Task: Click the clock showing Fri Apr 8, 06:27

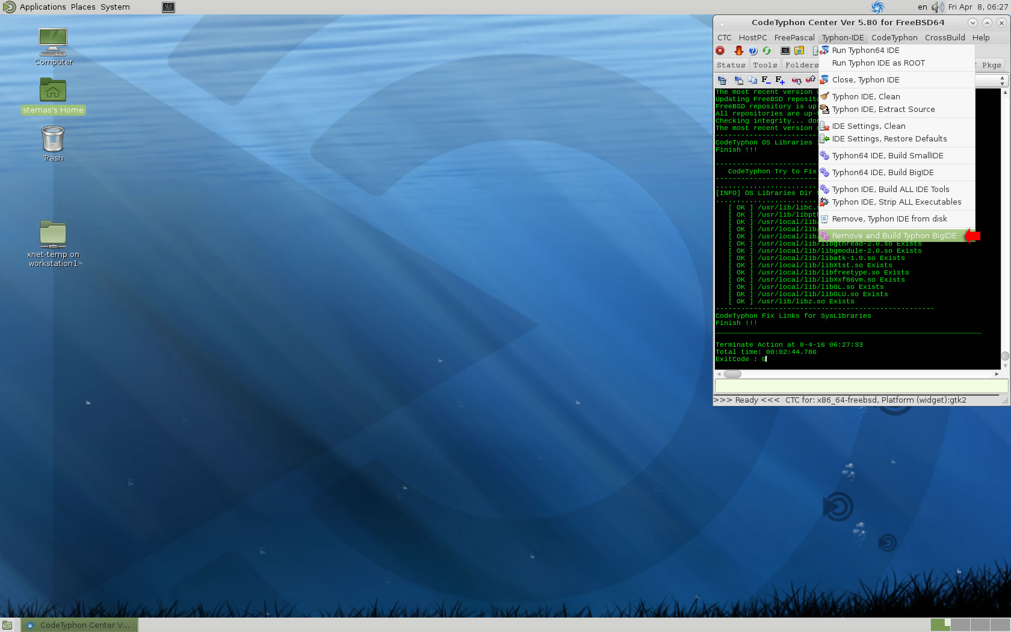Action: (x=977, y=7)
